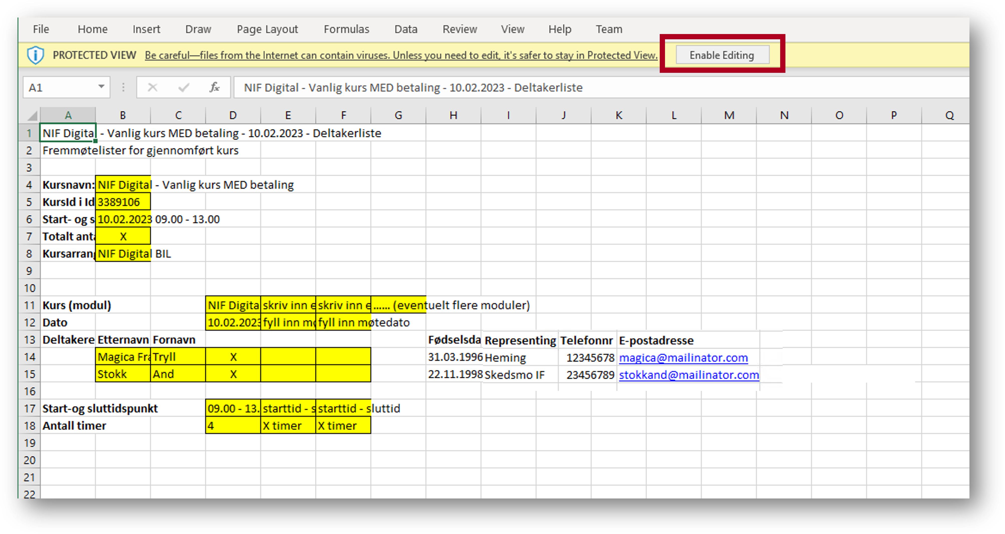
Task: Open the File menu
Action: click(x=41, y=29)
